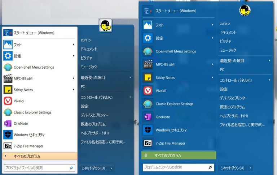Launch MPC-BE x64 icon in left white menu

(x=8, y=78)
